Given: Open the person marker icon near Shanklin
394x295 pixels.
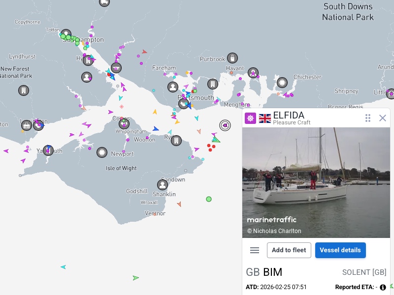Looking at the screenshot, I should [163, 185].
